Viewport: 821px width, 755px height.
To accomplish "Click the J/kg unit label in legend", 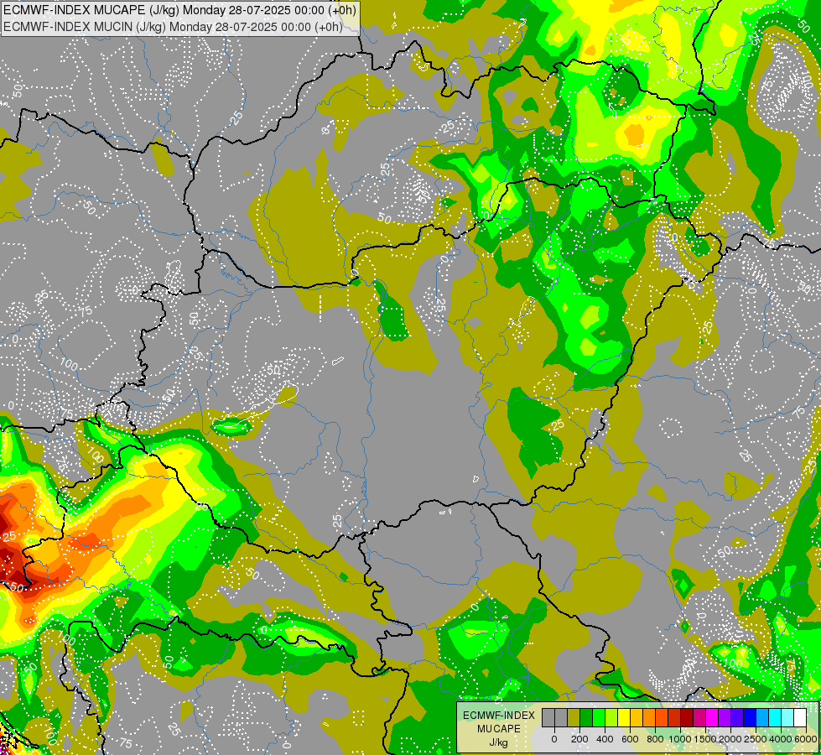I will click(499, 742).
